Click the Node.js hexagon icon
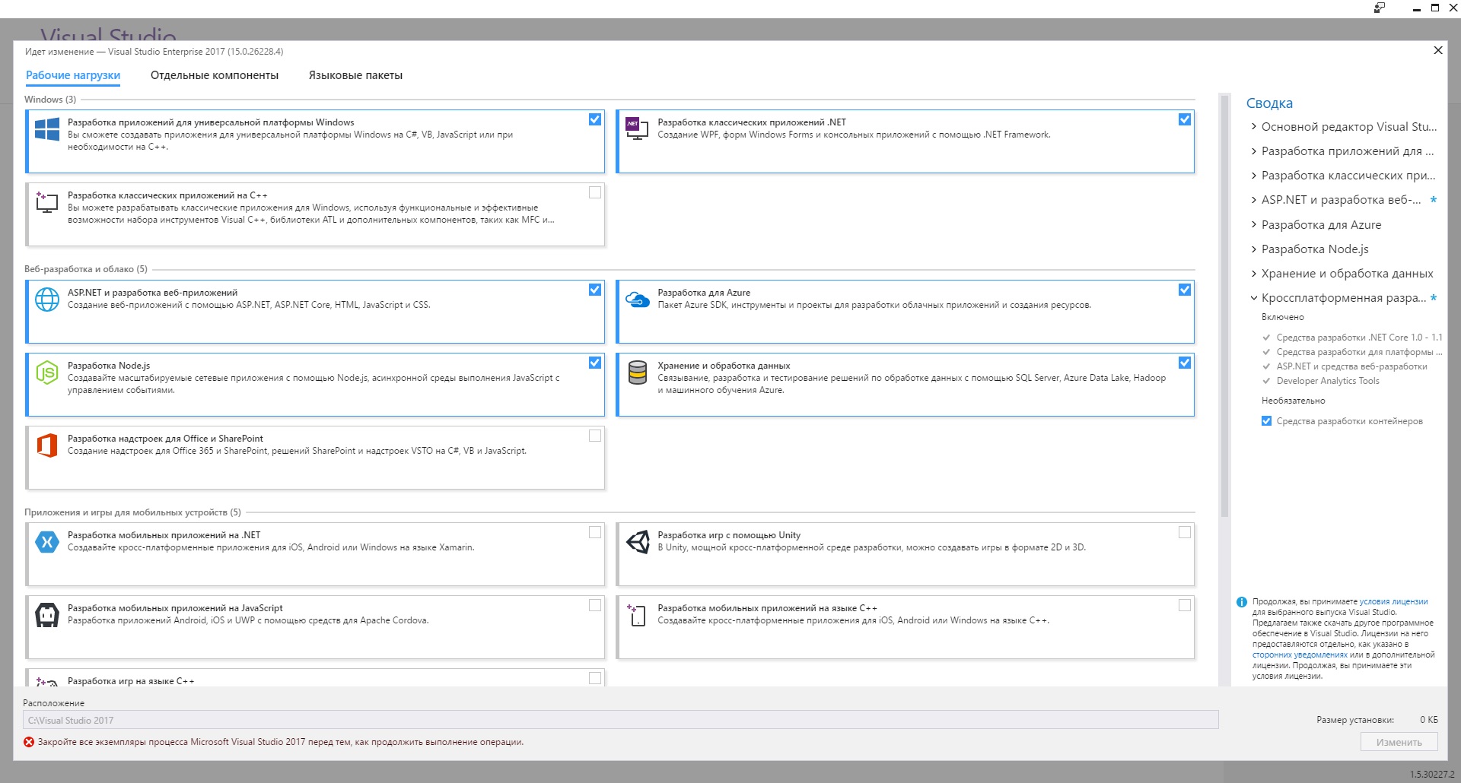This screenshot has height=783, width=1461. tap(47, 372)
